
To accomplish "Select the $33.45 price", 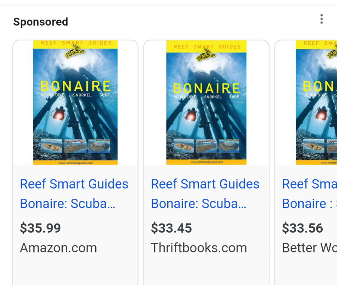I will point(171,228).
